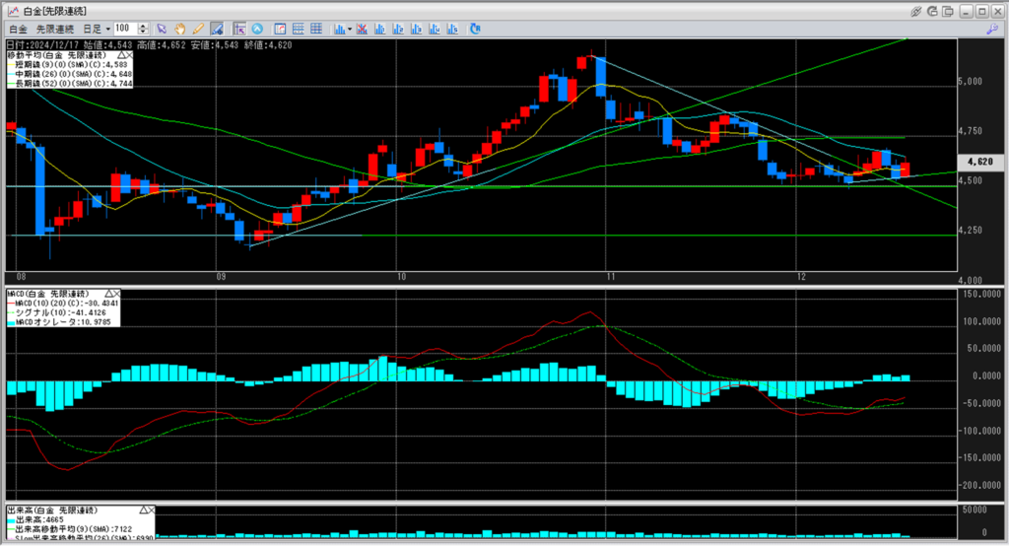This screenshot has height=546, width=1009.
Task: Expand the chart type dropdown arrow
Action: [x=351, y=30]
